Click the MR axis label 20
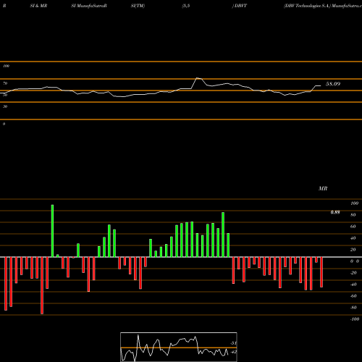The height and width of the screenshot is (362, 362). tap(353, 250)
